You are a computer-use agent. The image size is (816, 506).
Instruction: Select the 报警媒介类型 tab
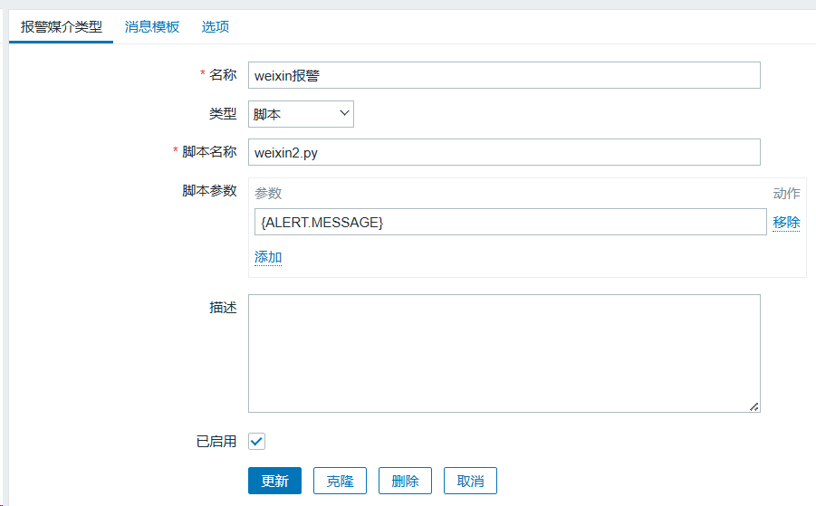coord(62,27)
